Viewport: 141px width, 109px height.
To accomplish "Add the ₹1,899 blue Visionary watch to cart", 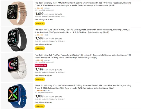I will [40, 106].
